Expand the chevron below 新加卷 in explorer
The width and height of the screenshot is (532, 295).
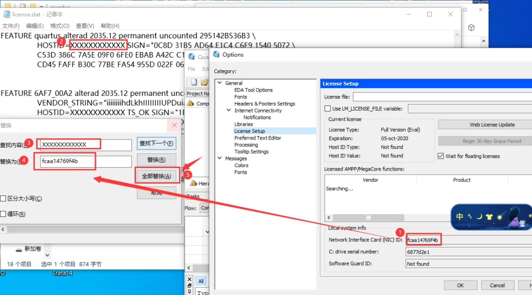(47, 255)
